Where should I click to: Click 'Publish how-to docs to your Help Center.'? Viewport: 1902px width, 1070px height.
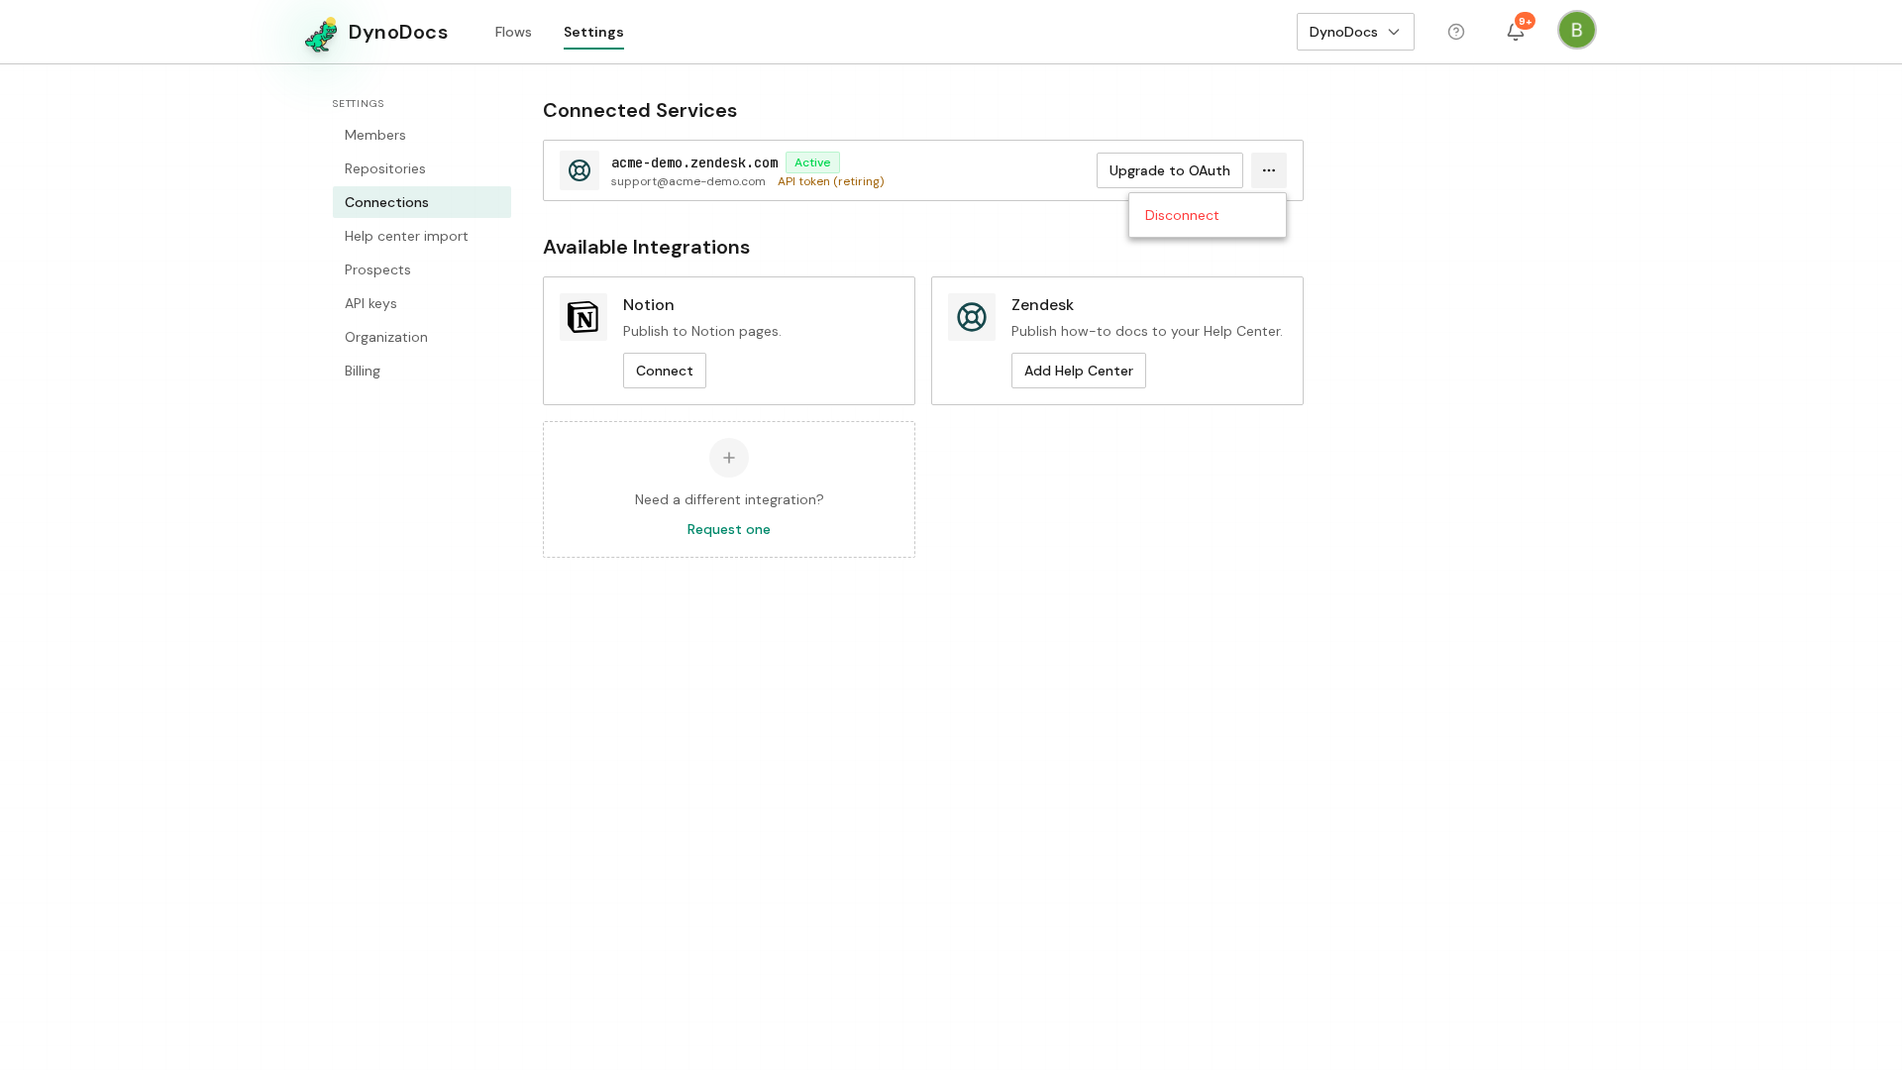1147,331
